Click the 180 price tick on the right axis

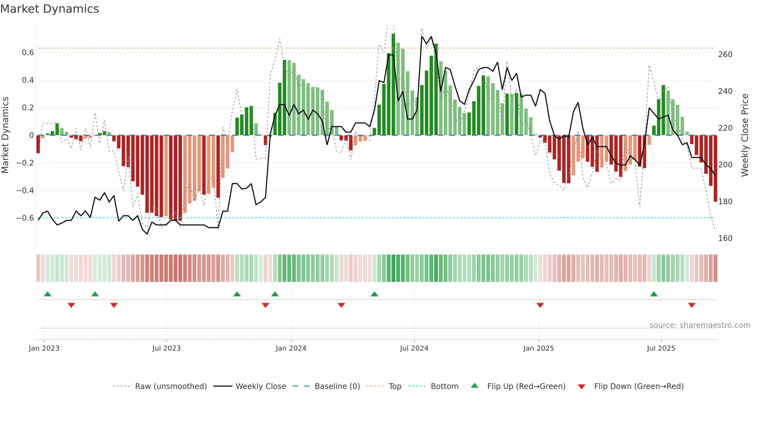(x=725, y=202)
